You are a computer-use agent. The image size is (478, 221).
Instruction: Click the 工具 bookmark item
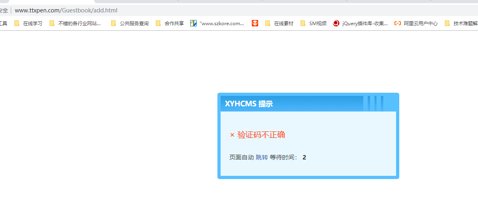point(3,24)
